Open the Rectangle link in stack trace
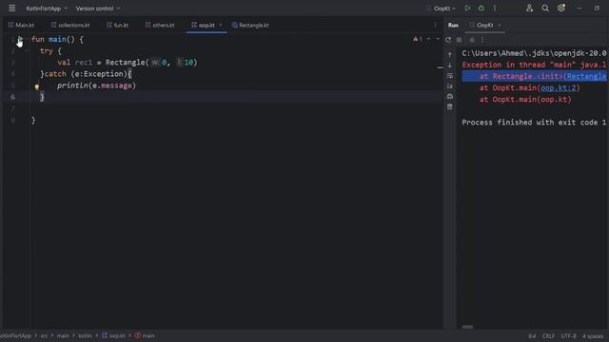Screen dimensions: 609x342 pyautogui.click(x=586, y=76)
